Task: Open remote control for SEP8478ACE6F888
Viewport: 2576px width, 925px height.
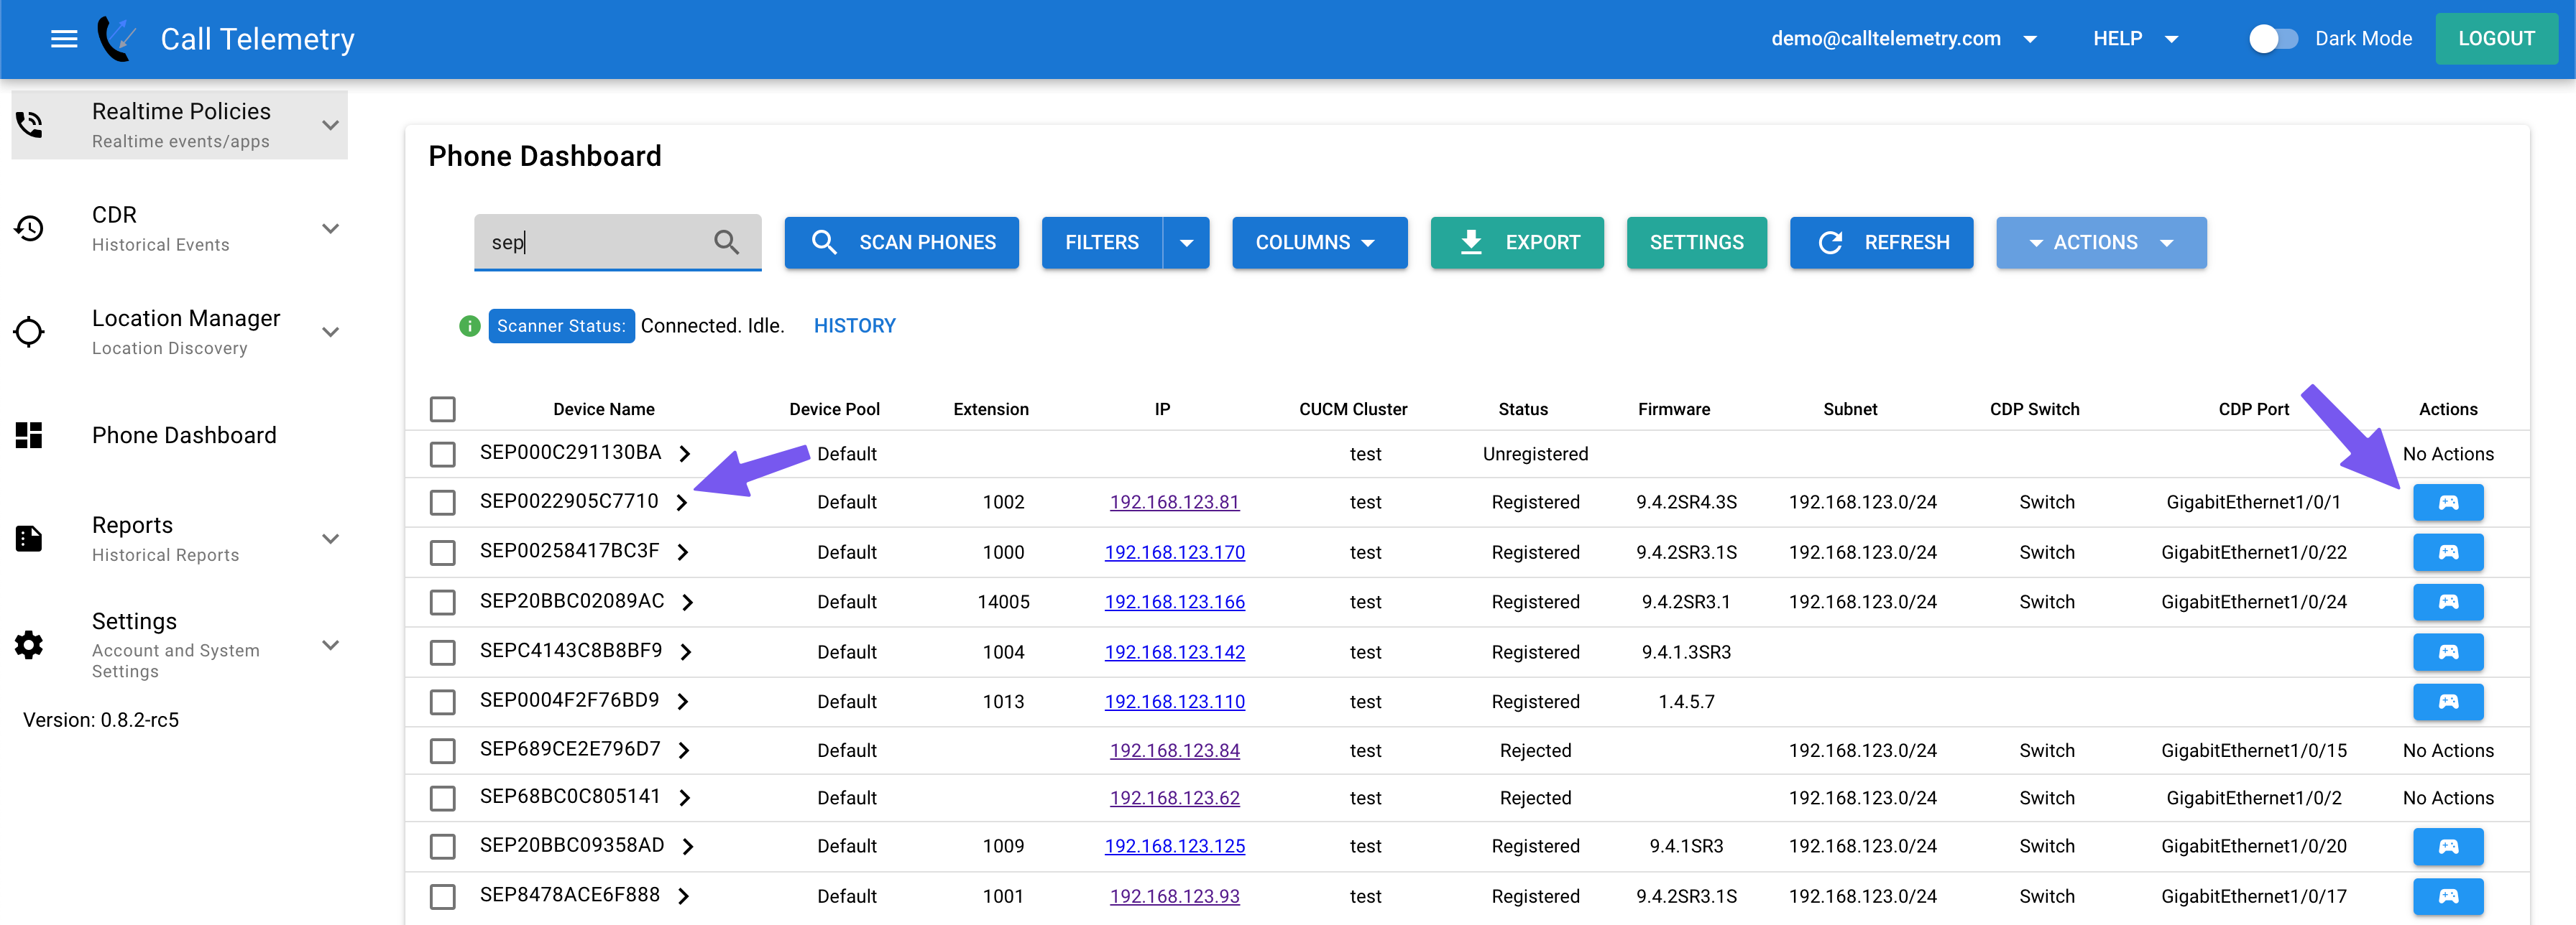Action: [x=2447, y=896]
